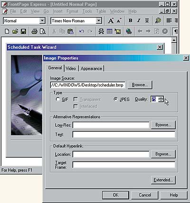Go back with the left arrow icon

140,31
